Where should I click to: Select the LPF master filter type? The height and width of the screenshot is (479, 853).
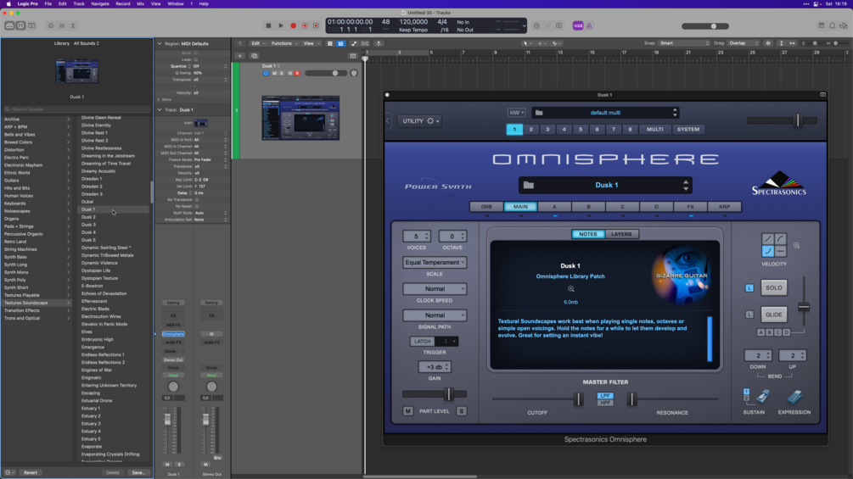coord(605,396)
